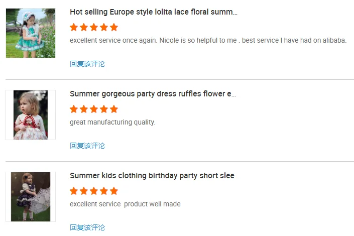This screenshot has width=354, height=236.
Task: Click the third star of the Hot selling lolita rating
Action: (x=94, y=27)
